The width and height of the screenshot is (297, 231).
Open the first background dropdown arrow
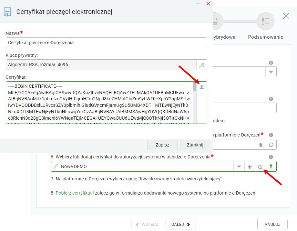tap(271, 72)
